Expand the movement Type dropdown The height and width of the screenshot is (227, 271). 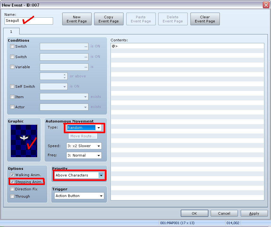point(99,128)
